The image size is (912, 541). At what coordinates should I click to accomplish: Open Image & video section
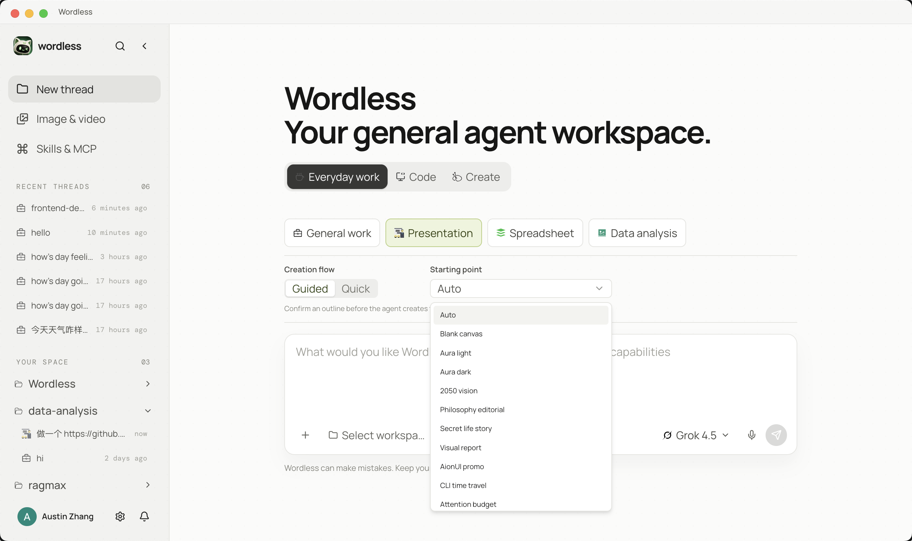84,119
